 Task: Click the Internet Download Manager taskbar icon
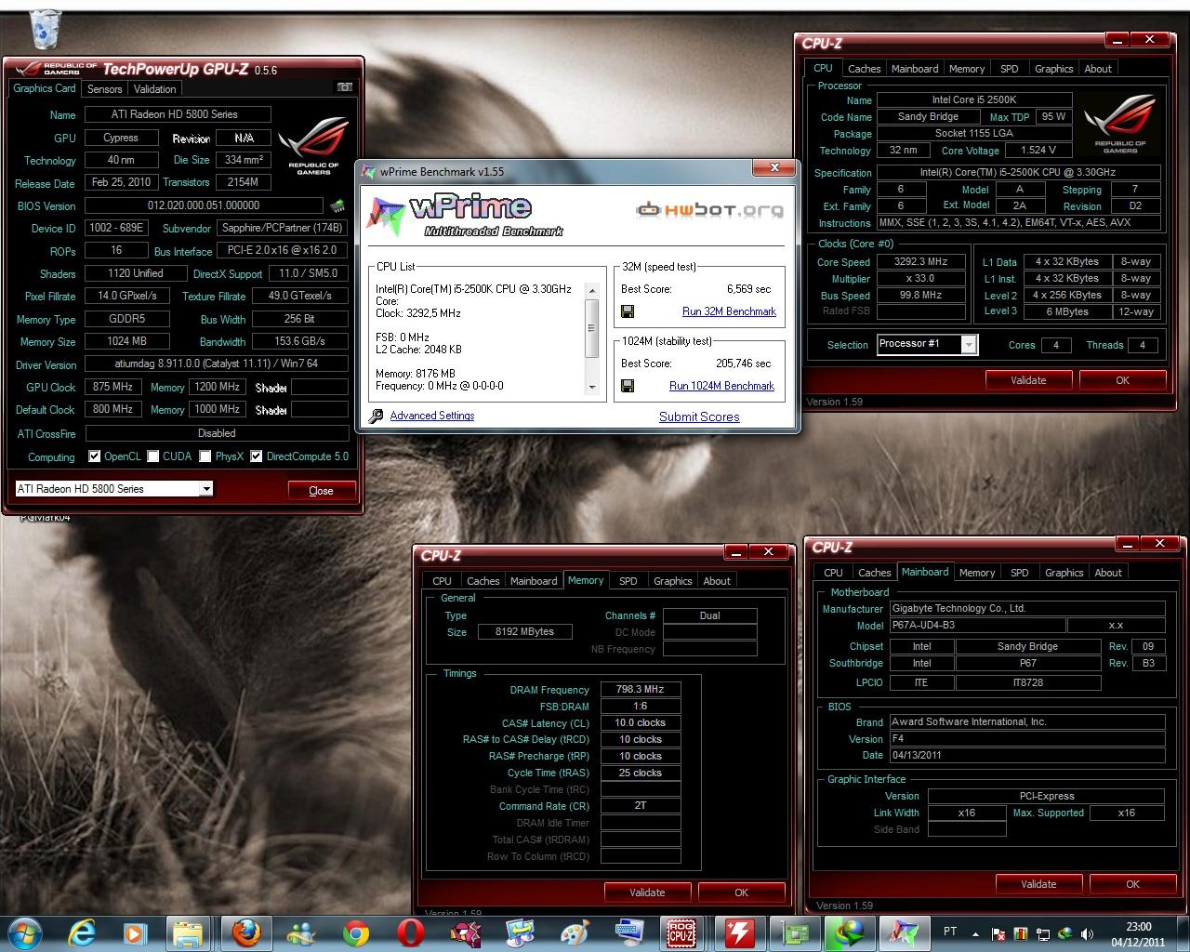[849, 932]
